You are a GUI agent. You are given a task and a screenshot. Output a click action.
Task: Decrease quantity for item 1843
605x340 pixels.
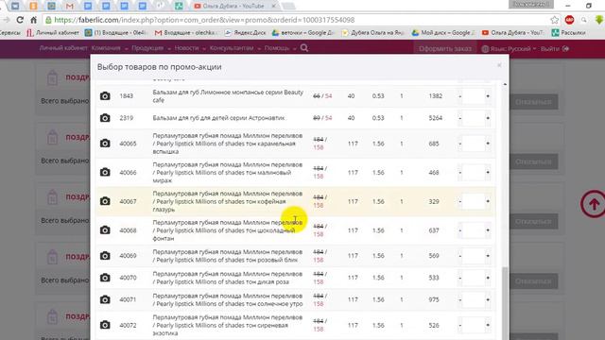(x=460, y=96)
